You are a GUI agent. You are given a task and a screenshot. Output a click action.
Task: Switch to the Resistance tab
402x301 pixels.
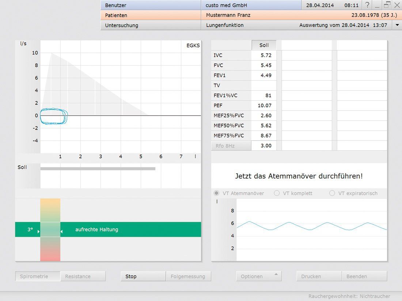(83, 276)
